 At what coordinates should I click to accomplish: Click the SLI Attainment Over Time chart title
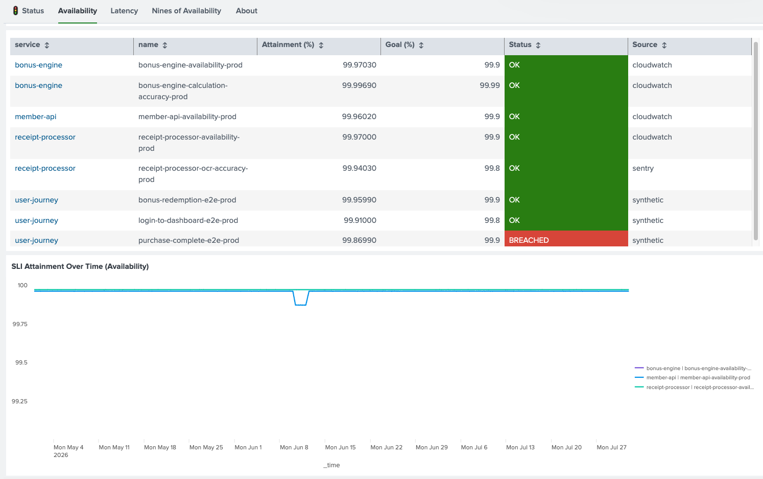coord(80,266)
